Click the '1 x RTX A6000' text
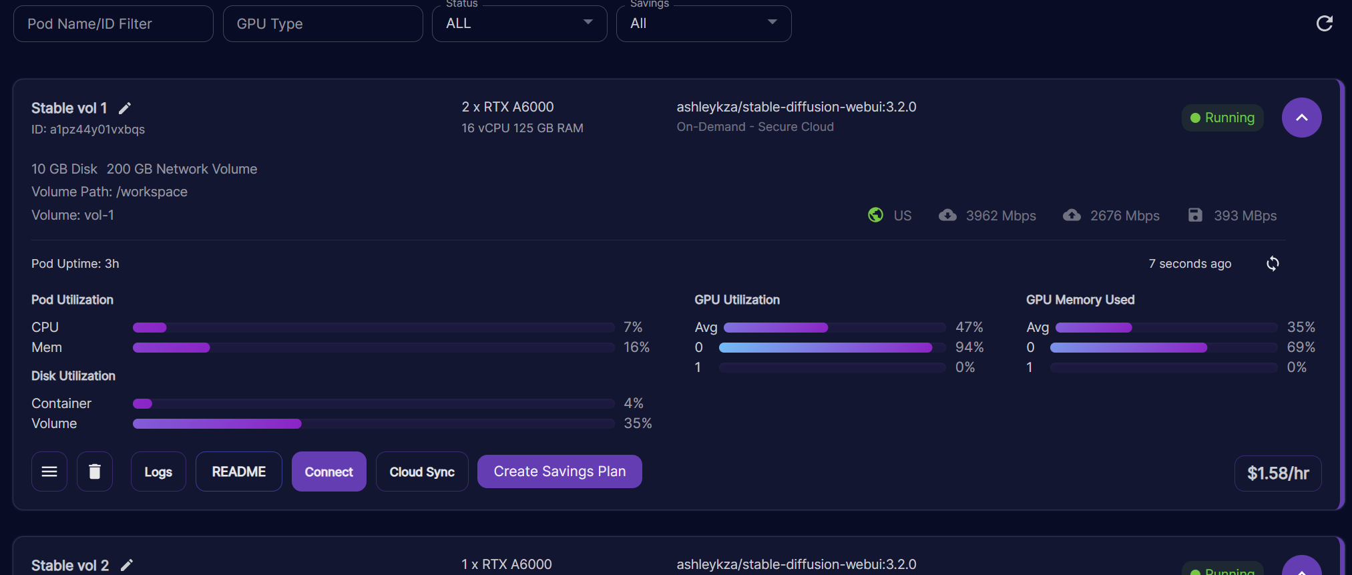 506,564
